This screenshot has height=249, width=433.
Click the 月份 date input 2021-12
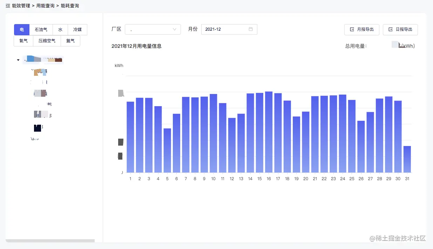229,29
